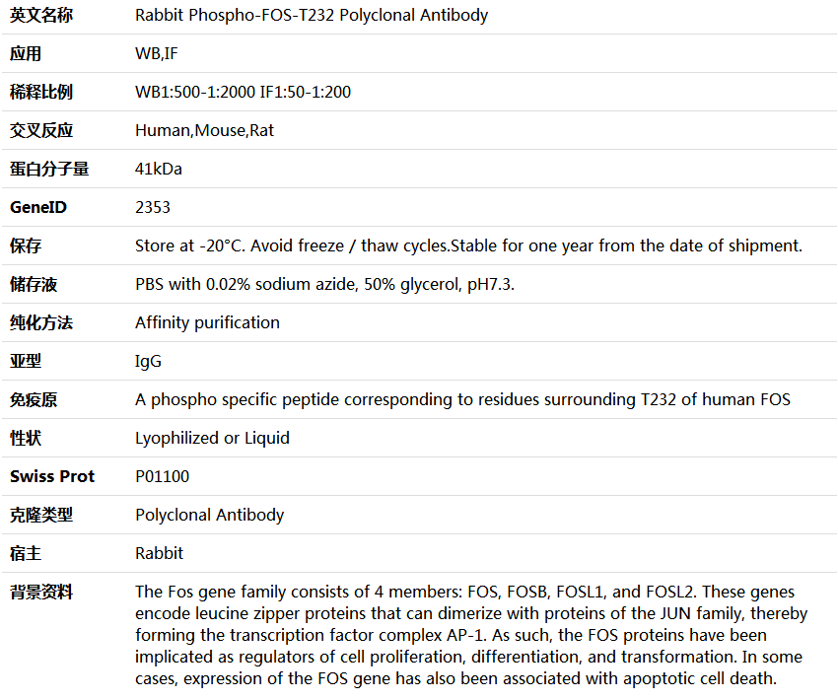This screenshot has width=838, height=700.
Task: Click the molecular weight value '41kDa'
Action: click(x=159, y=169)
